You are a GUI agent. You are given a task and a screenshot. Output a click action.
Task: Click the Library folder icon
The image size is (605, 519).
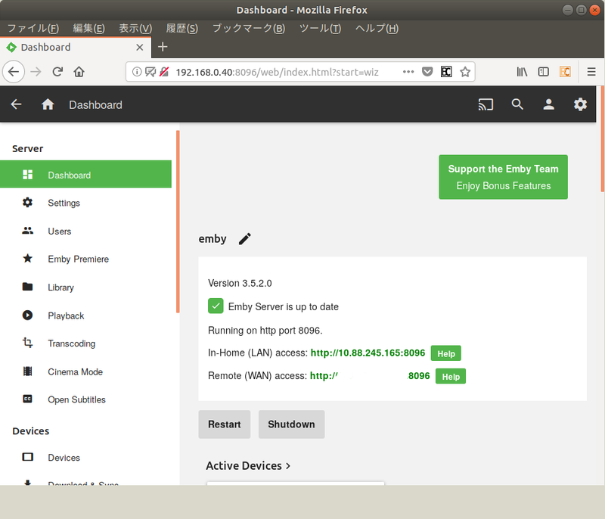[27, 287]
